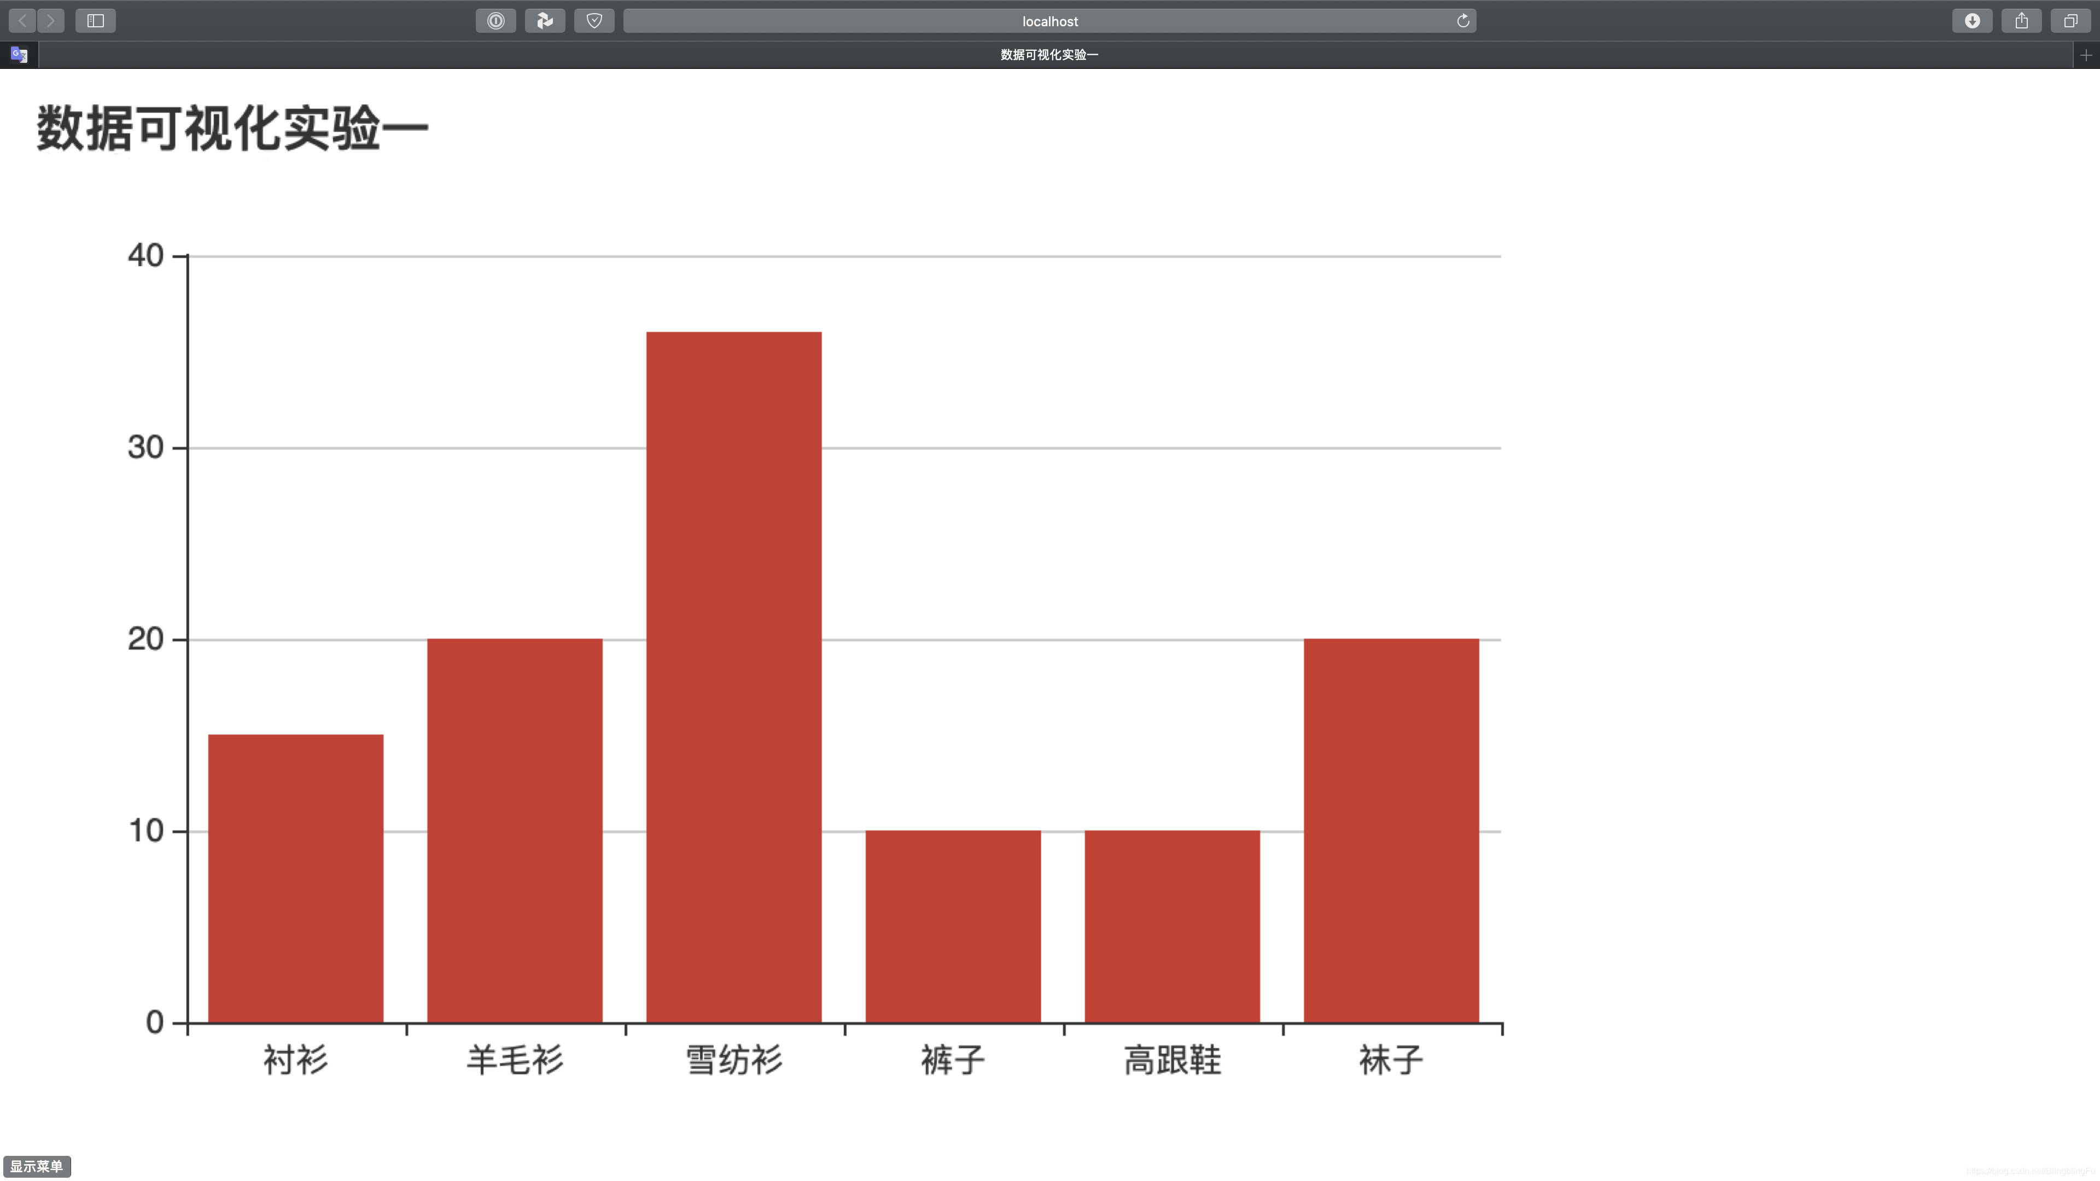Click the page heading 数据可视化实验一
The image size is (2100, 1181).
[x=232, y=128]
